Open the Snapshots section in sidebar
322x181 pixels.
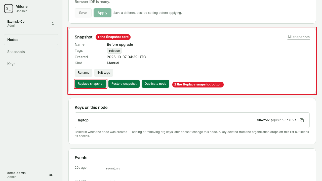31,52
